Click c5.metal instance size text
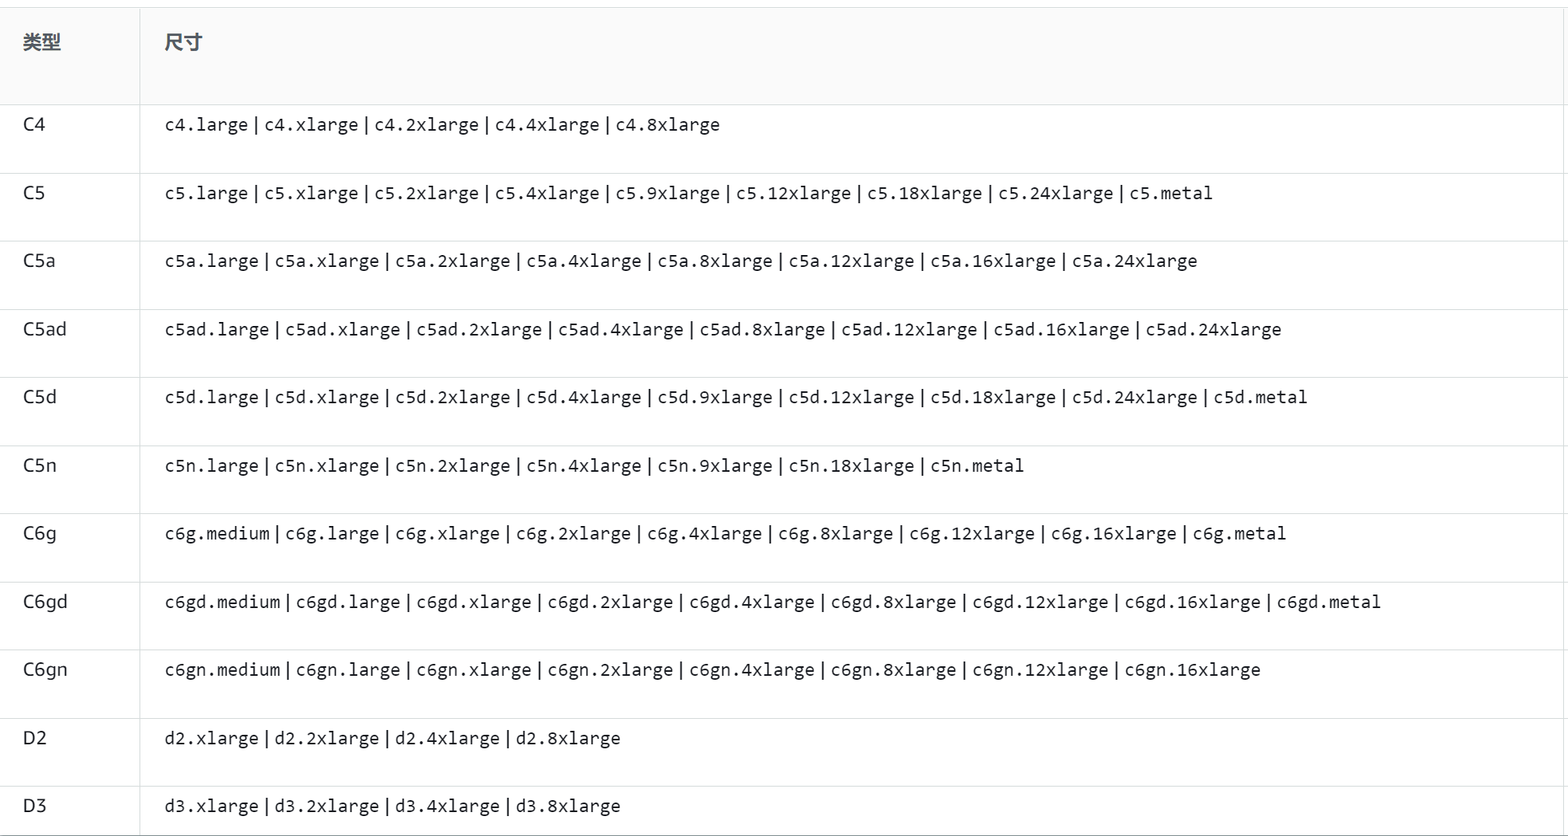The image size is (1568, 836). (1171, 194)
